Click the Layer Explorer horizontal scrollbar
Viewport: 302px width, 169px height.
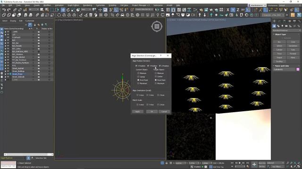[x=29, y=154]
